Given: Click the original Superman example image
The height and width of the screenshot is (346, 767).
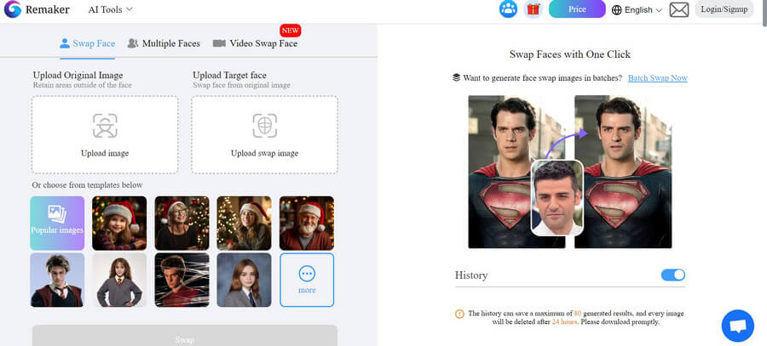Looking at the screenshot, I should point(516,171).
